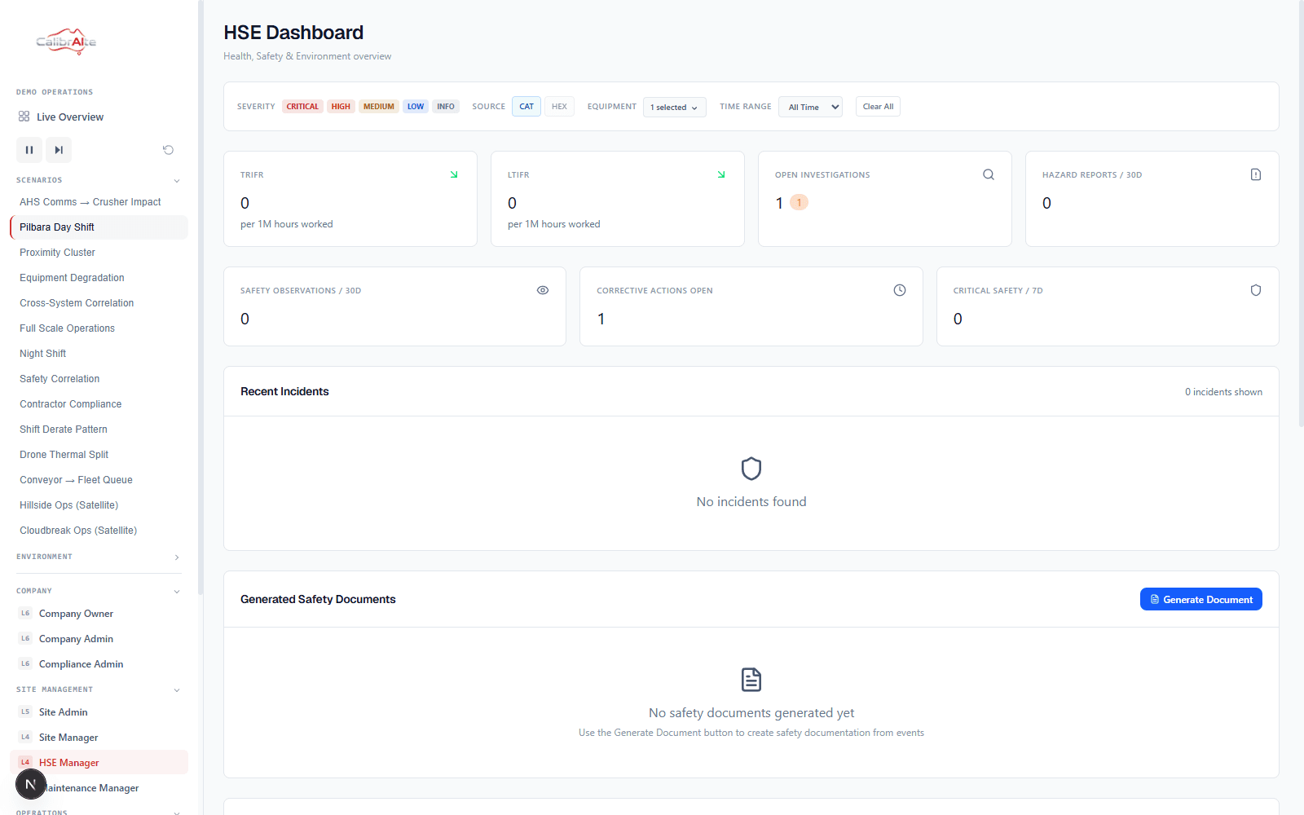The height and width of the screenshot is (815, 1304).
Task: Pause the scenario playback
Action: [29, 150]
